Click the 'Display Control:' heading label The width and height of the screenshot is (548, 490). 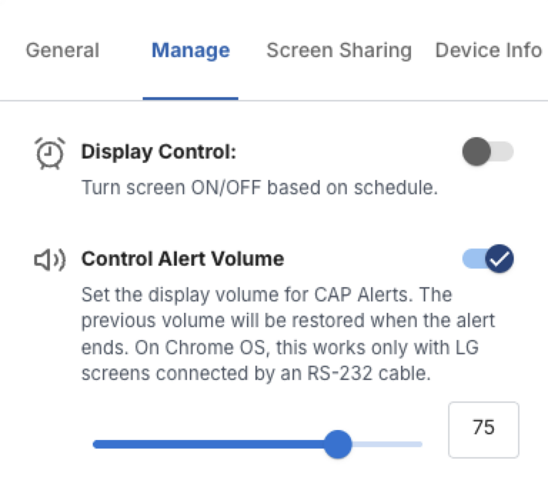click(158, 152)
